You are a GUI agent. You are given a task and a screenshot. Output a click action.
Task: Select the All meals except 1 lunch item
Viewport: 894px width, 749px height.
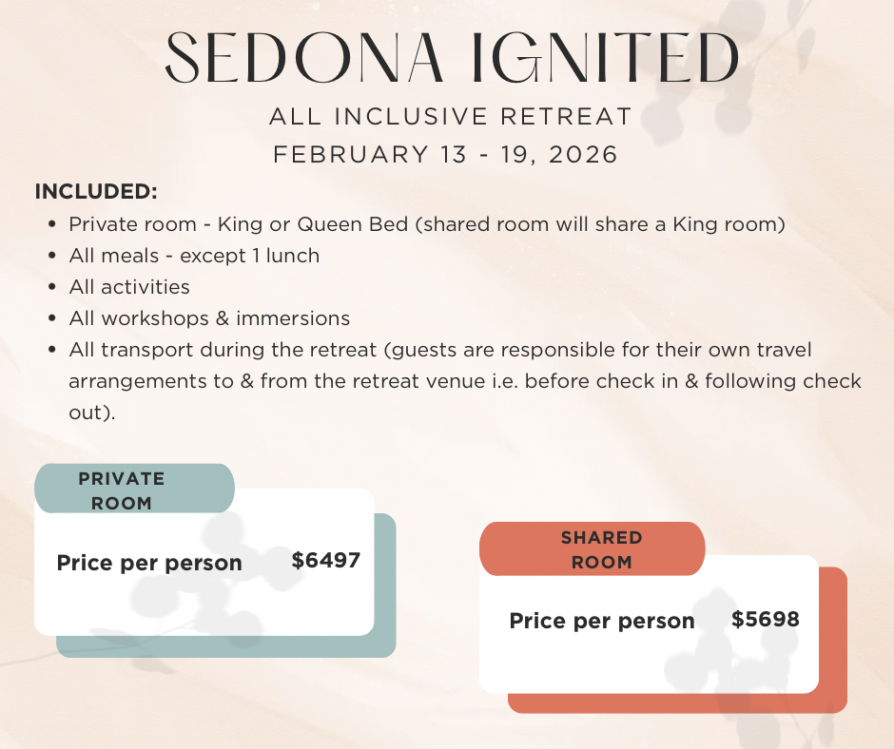[x=194, y=256]
